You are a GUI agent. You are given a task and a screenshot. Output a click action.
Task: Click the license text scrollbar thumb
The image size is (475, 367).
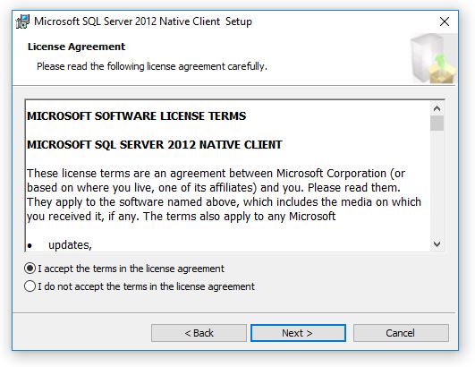point(437,123)
